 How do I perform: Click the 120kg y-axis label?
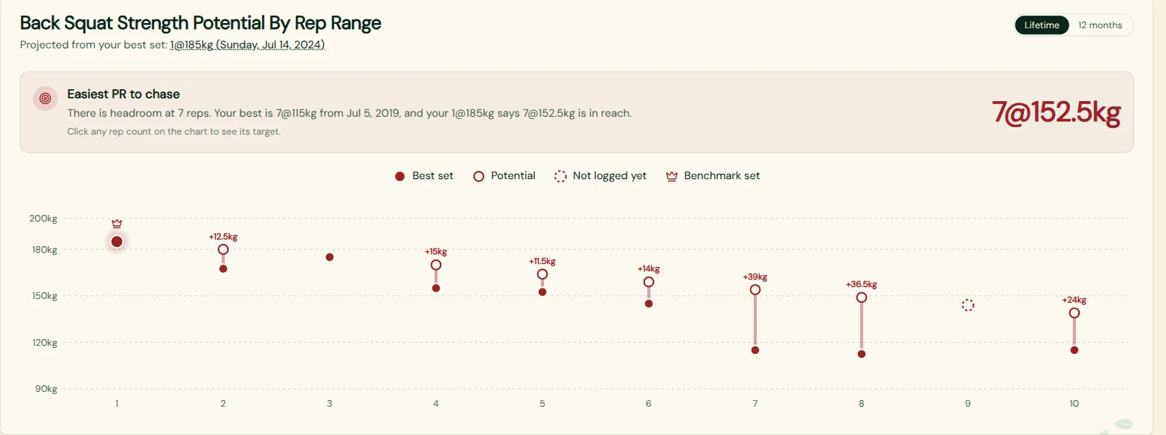tap(43, 343)
